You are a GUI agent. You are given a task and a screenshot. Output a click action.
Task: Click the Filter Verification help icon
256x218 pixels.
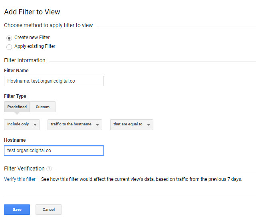click(x=49, y=169)
